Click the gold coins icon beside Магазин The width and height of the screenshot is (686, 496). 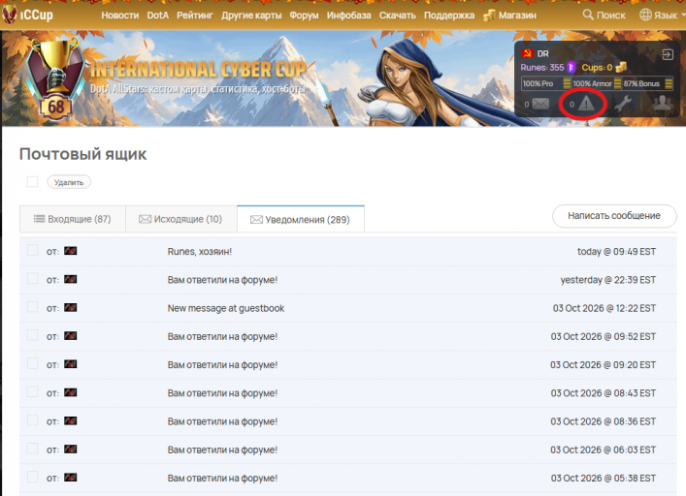tap(489, 15)
